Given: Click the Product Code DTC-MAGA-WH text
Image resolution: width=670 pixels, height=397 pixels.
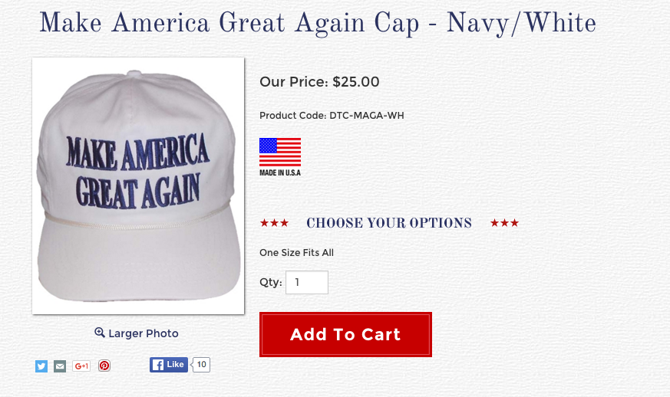Looking at the screenshot, I should pyautogui.click(x=332, y=116).
